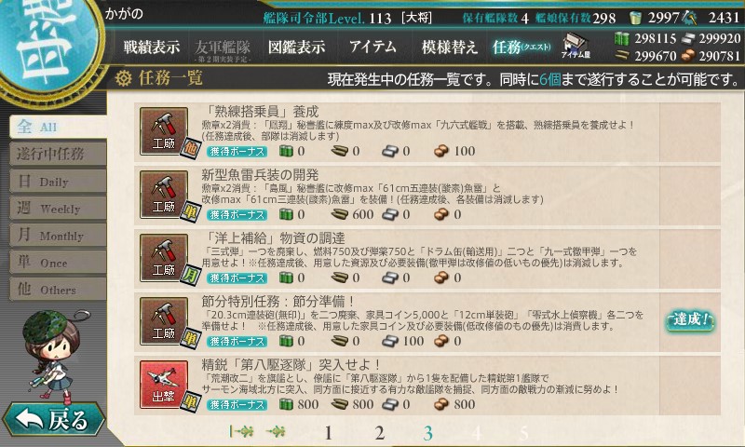This screenshot has width=745, height=447.
Task: Switch to 遂行中任務 in-progress filter
Action: [x=58, y=154]
